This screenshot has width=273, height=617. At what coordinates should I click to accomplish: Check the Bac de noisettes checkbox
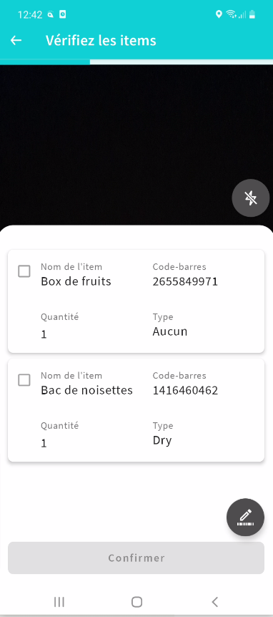(24, 380)
